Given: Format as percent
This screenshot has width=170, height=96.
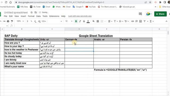Looking at the screenshot, I should (x=31, y=21).
